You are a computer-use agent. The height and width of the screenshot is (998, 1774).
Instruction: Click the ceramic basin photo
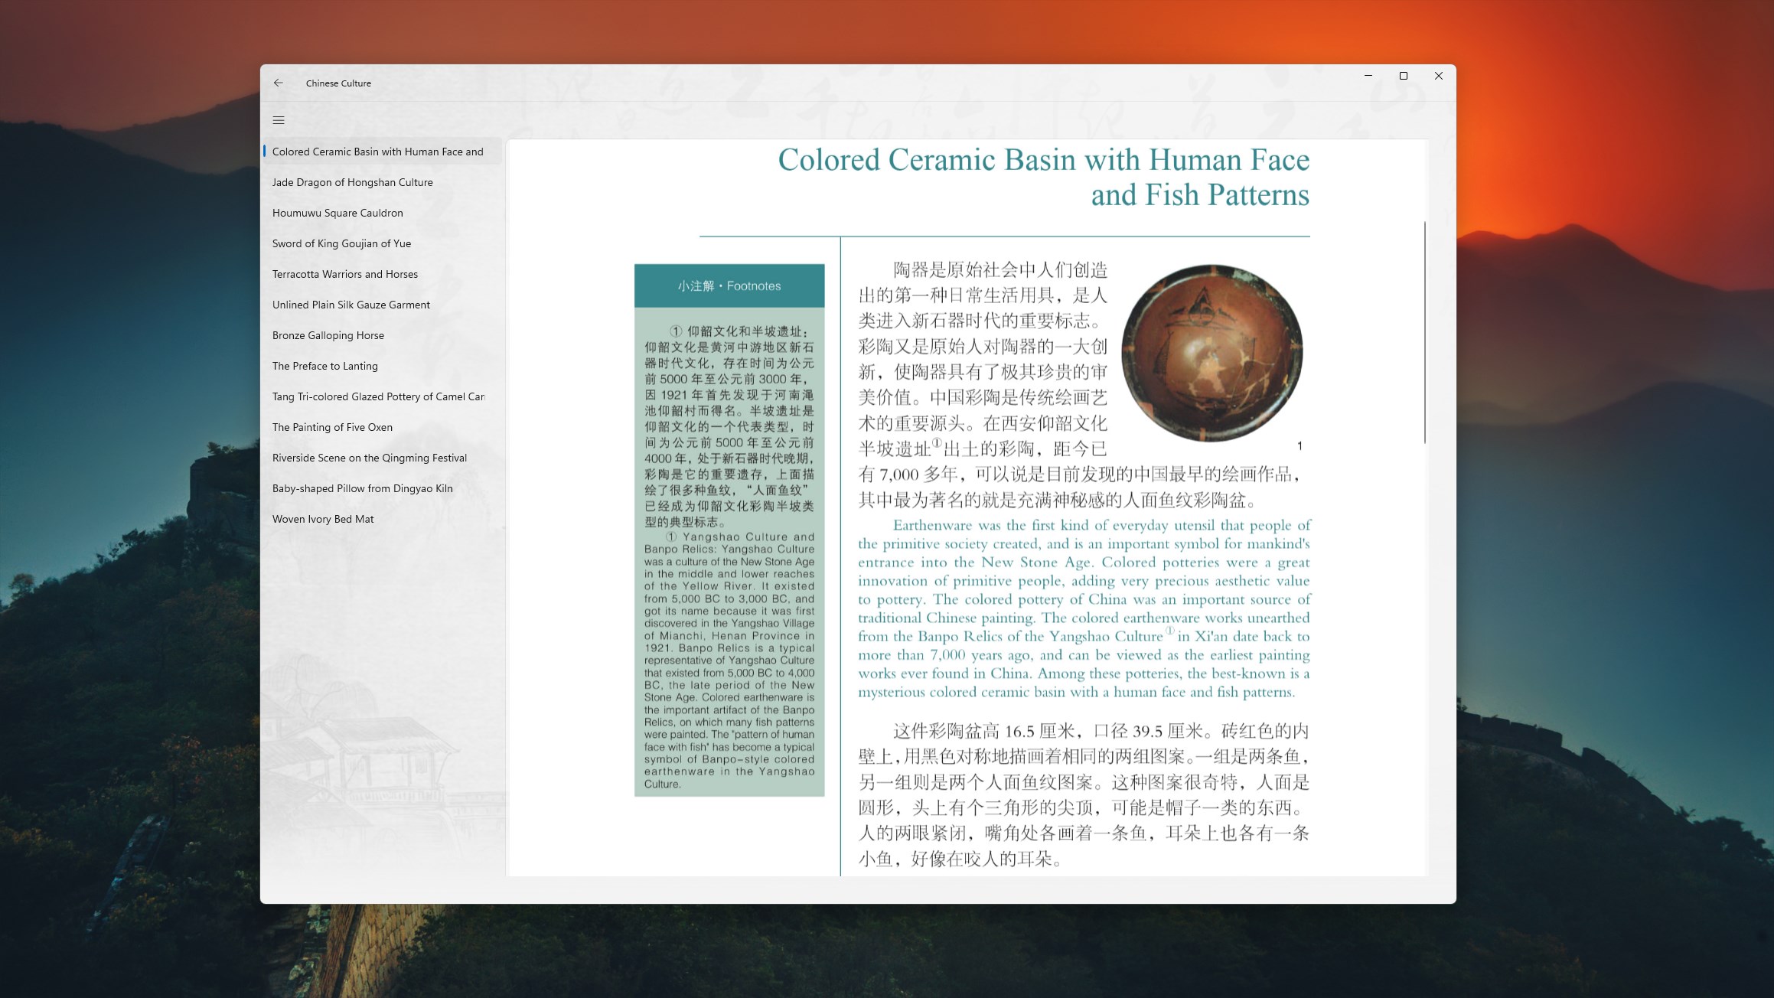point(1212,353)
